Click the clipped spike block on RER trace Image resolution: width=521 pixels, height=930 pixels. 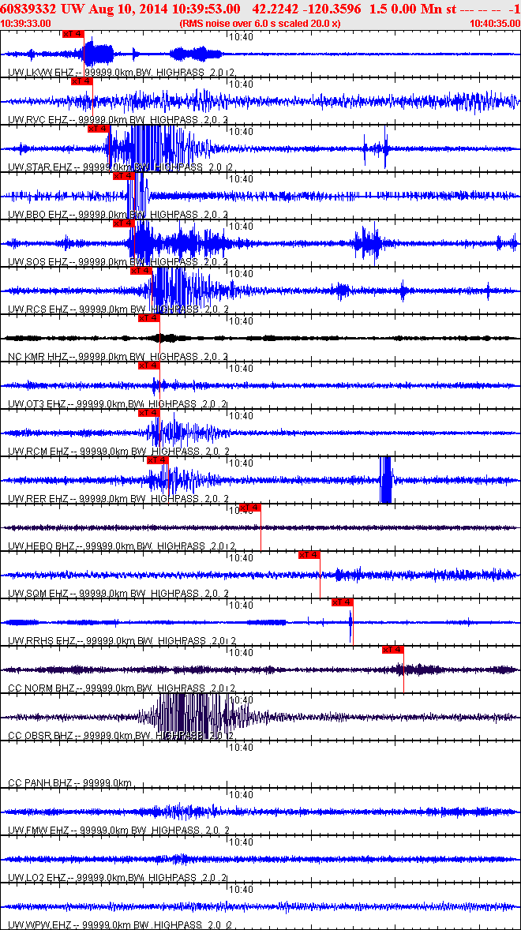(x=386, y=480)
